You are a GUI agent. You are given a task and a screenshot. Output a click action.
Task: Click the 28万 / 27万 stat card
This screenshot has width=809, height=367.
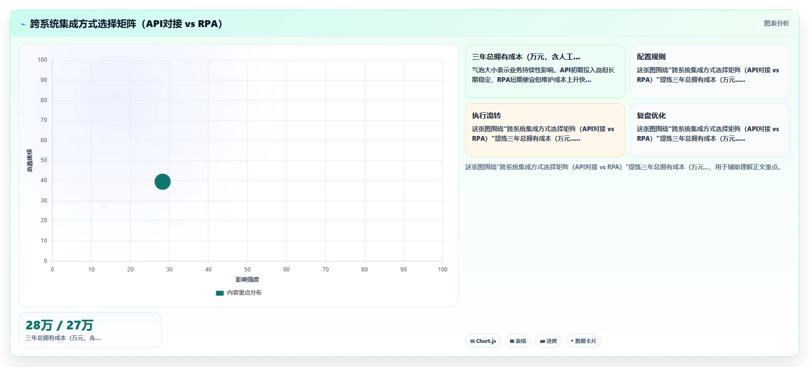tap(90, 330)
